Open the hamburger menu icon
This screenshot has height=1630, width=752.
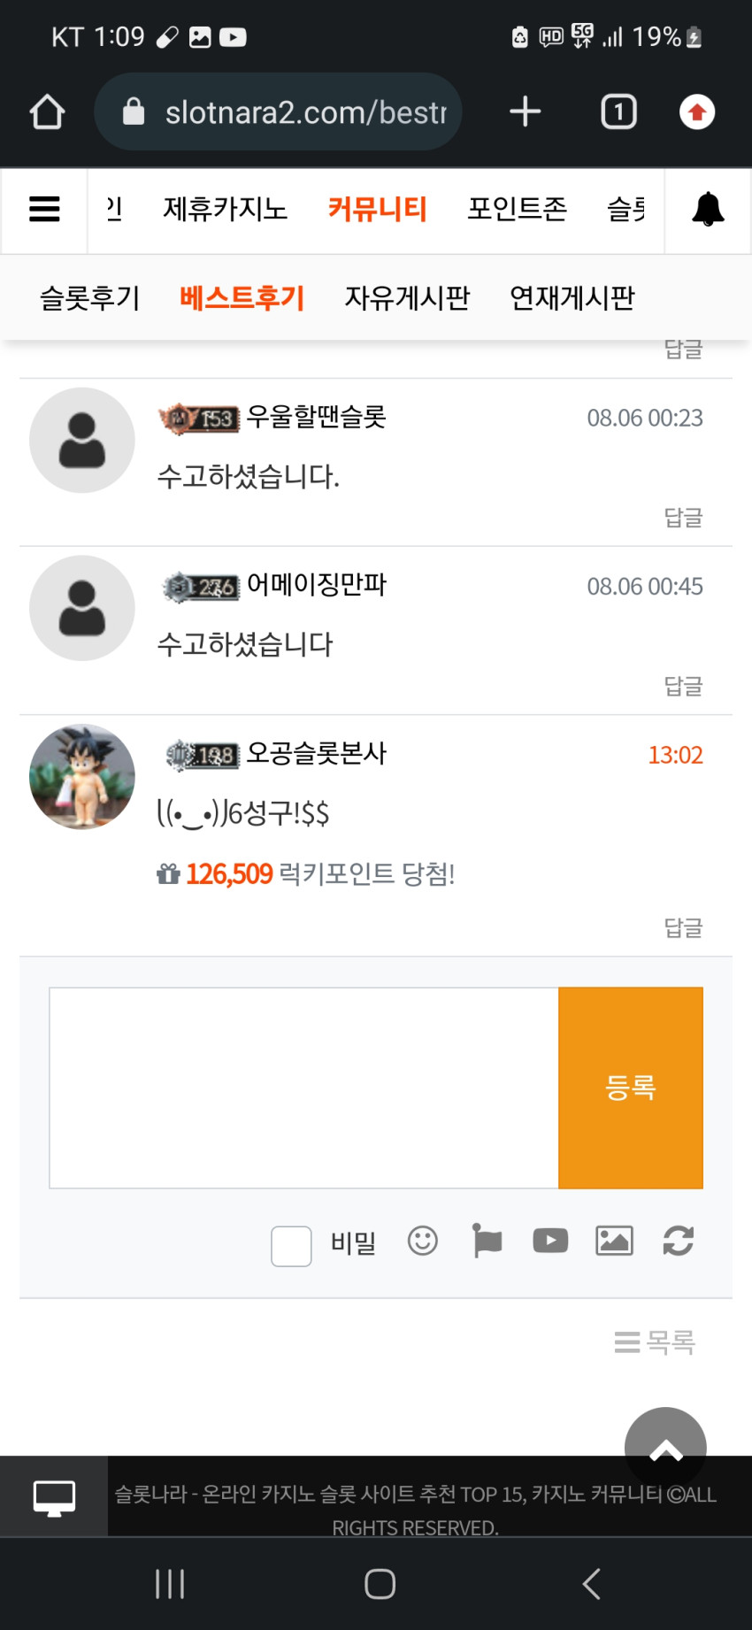click(44, 209)
